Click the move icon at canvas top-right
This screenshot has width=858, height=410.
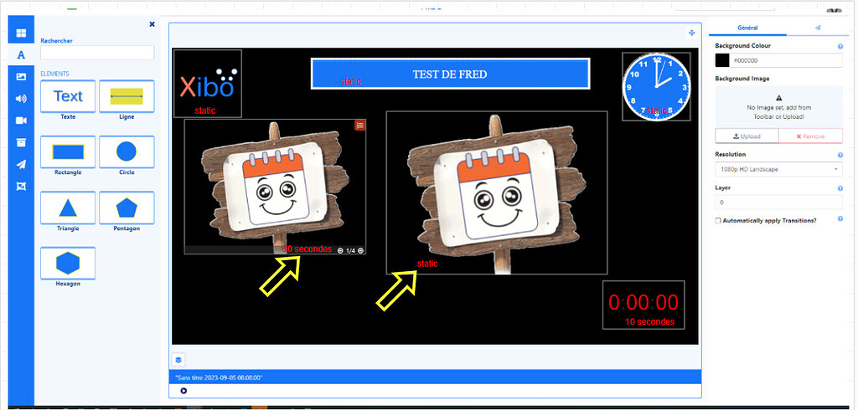pos(691,33)
